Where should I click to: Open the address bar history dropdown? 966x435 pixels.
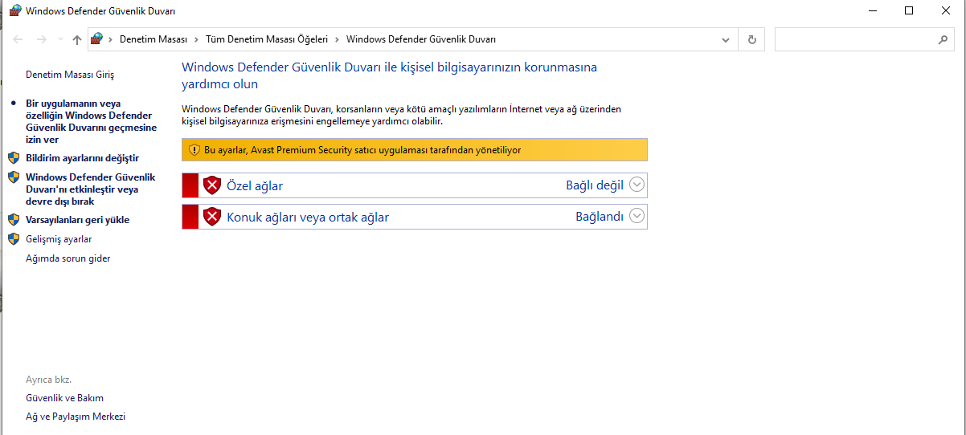pos(726,39)
